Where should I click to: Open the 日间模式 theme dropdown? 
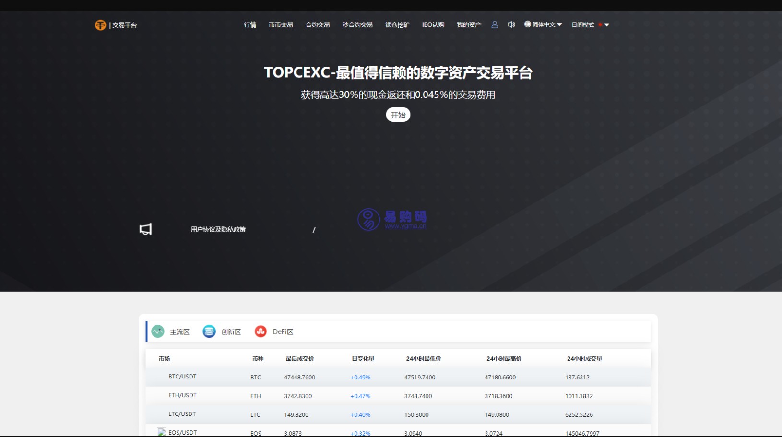point(583,25)
